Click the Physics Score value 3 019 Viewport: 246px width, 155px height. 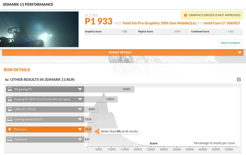(x=177, y=32)
